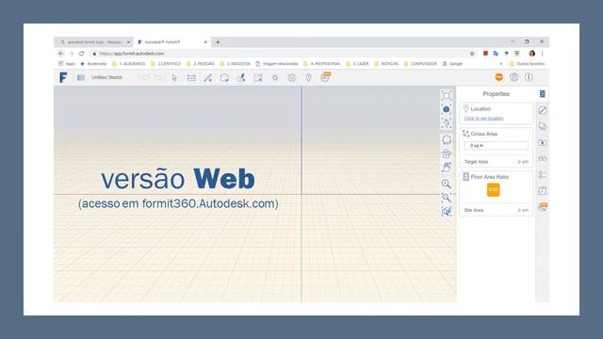603x339 pixels.
Task: Open the Layers panel icon
Action: [x=543, y=126]
